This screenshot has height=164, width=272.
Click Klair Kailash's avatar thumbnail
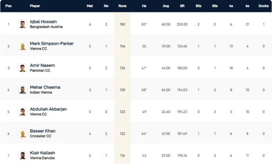(23, 155)
